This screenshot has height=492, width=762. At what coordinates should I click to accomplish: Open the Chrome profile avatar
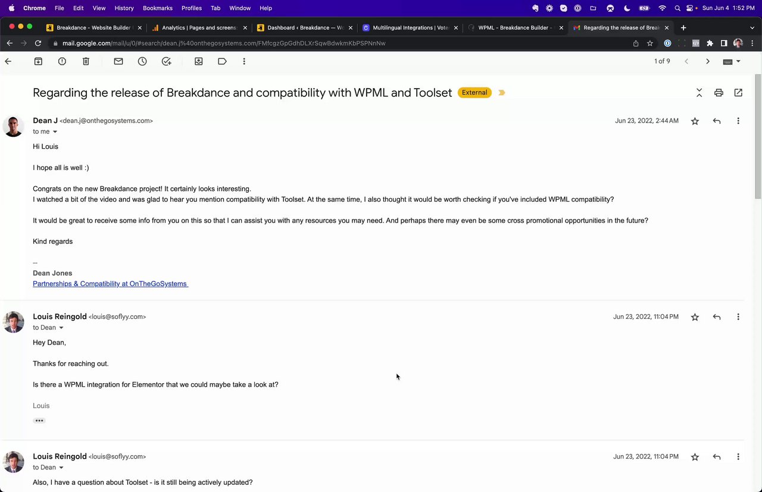[738, 43]
